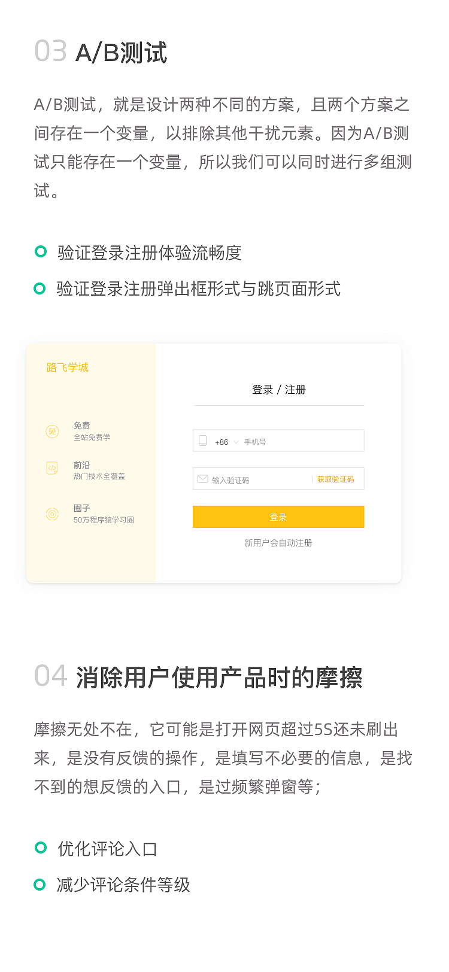
Task: Click the envelope icon in the code field
Action: click(x=203, y=479)
